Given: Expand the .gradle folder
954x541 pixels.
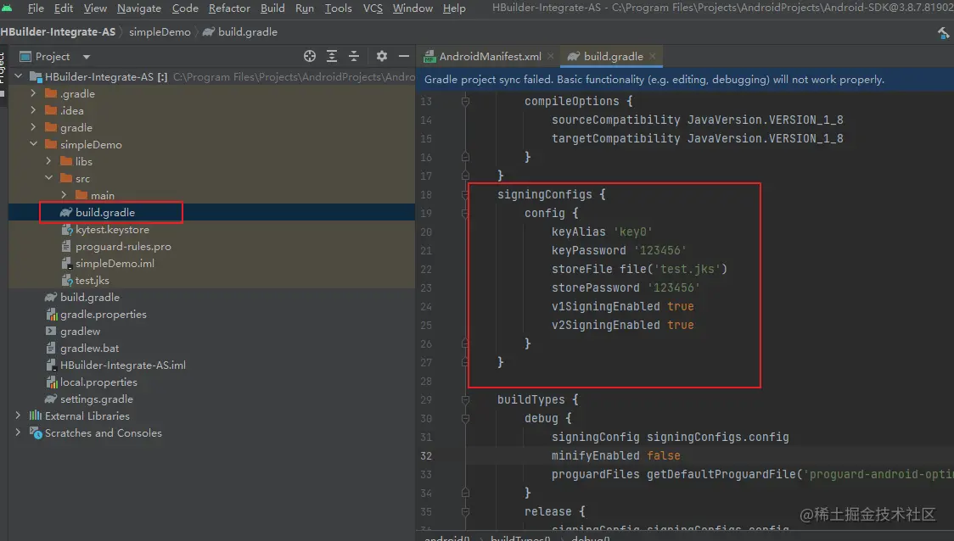Looking at the screenshot, I should (33, 93).
